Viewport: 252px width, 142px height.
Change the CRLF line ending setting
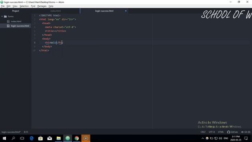point(203,132)
